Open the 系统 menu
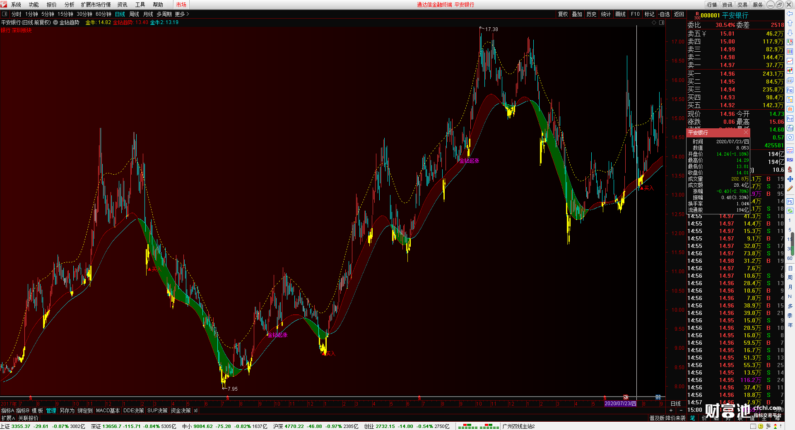The height and width of the screenshot is (430, 795). tap(16, 5)
